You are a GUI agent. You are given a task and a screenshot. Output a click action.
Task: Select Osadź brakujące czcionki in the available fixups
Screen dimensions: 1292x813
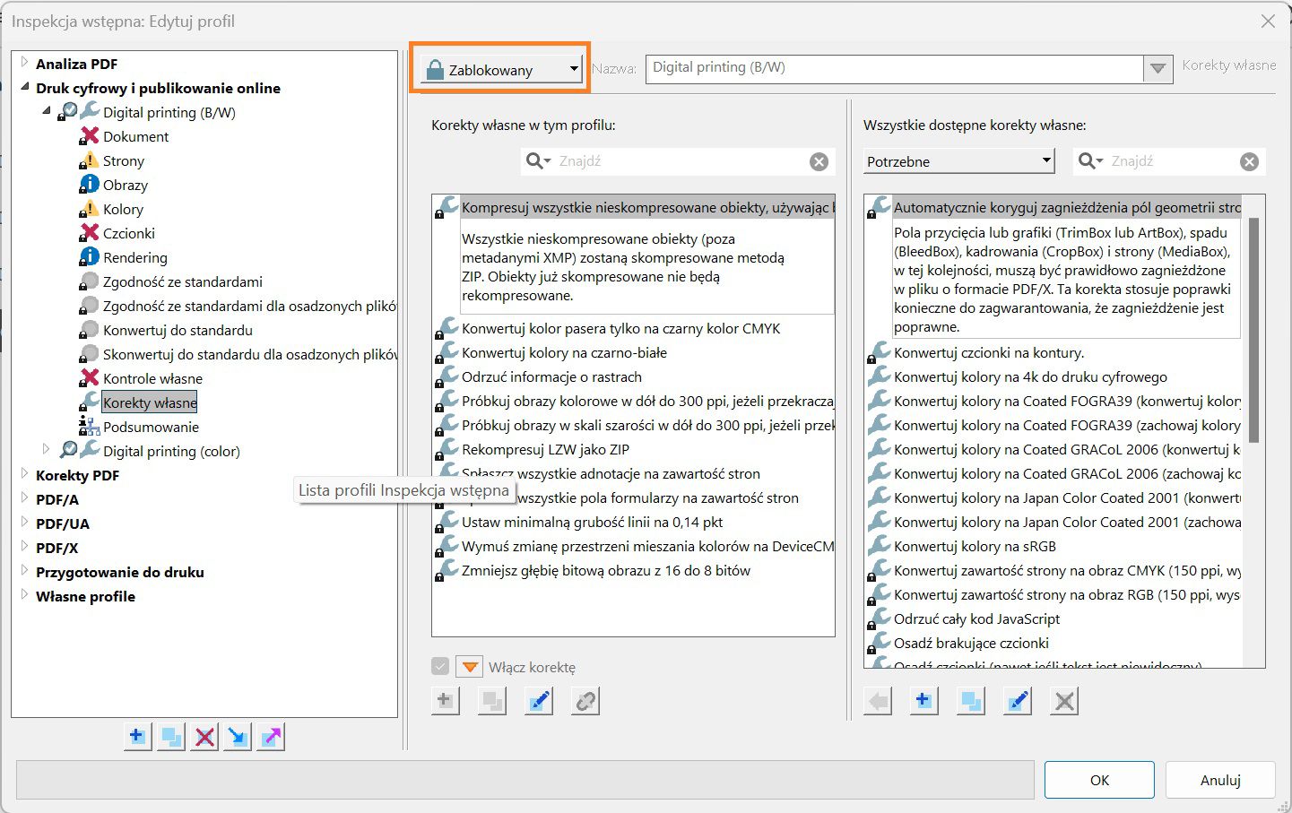coord(971,643)
